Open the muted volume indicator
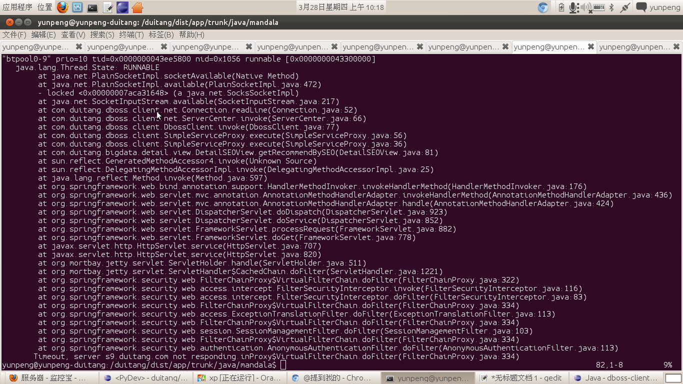The width and height of the screenshot is (683, 384). [x=586, y=7]
